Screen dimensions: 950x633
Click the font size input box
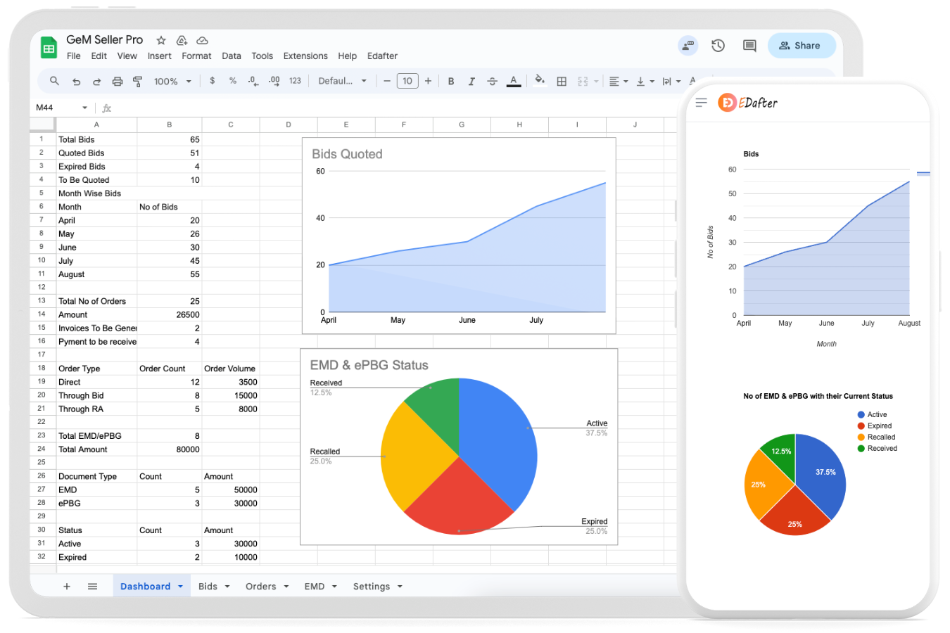[x=407, y=82]
